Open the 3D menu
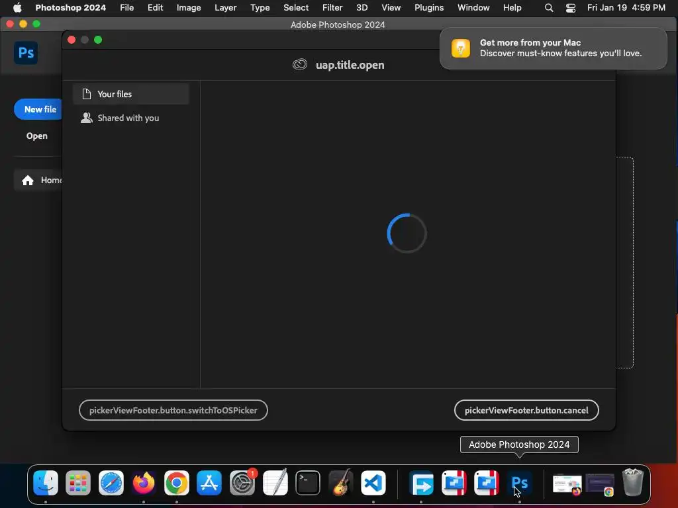 tap(362, 7)
